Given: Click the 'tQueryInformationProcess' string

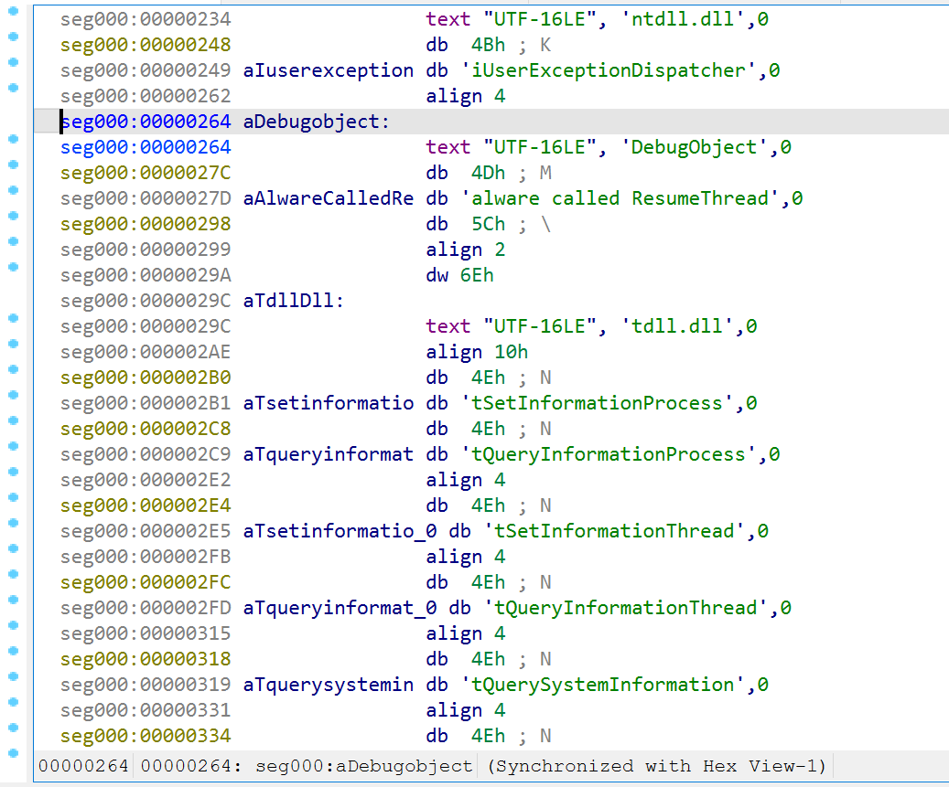Looking at the screenshot, I should tap(609, 454).
